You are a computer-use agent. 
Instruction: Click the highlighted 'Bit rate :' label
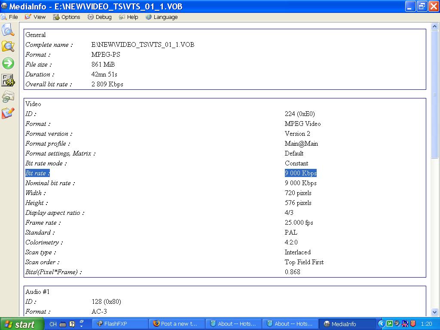(x=37, y=173)
